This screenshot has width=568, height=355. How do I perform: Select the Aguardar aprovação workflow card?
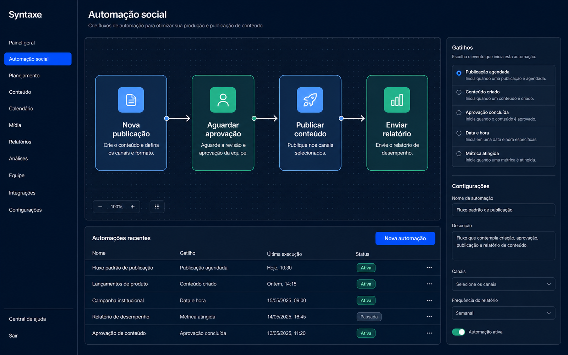[x=223, y=123]
